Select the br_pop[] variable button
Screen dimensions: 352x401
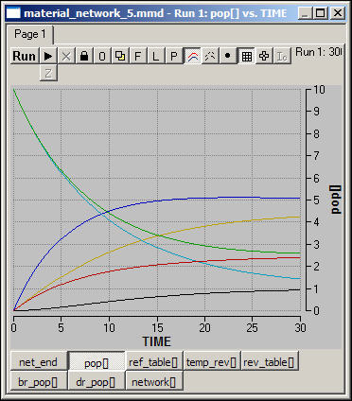(39, 382)
